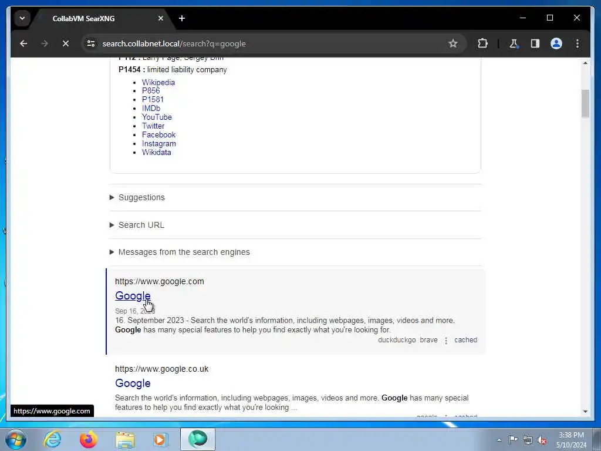This screenshot has width=601, height=451.
Task: Open the Windows Start orb
Action: click(x=16, y=439)
